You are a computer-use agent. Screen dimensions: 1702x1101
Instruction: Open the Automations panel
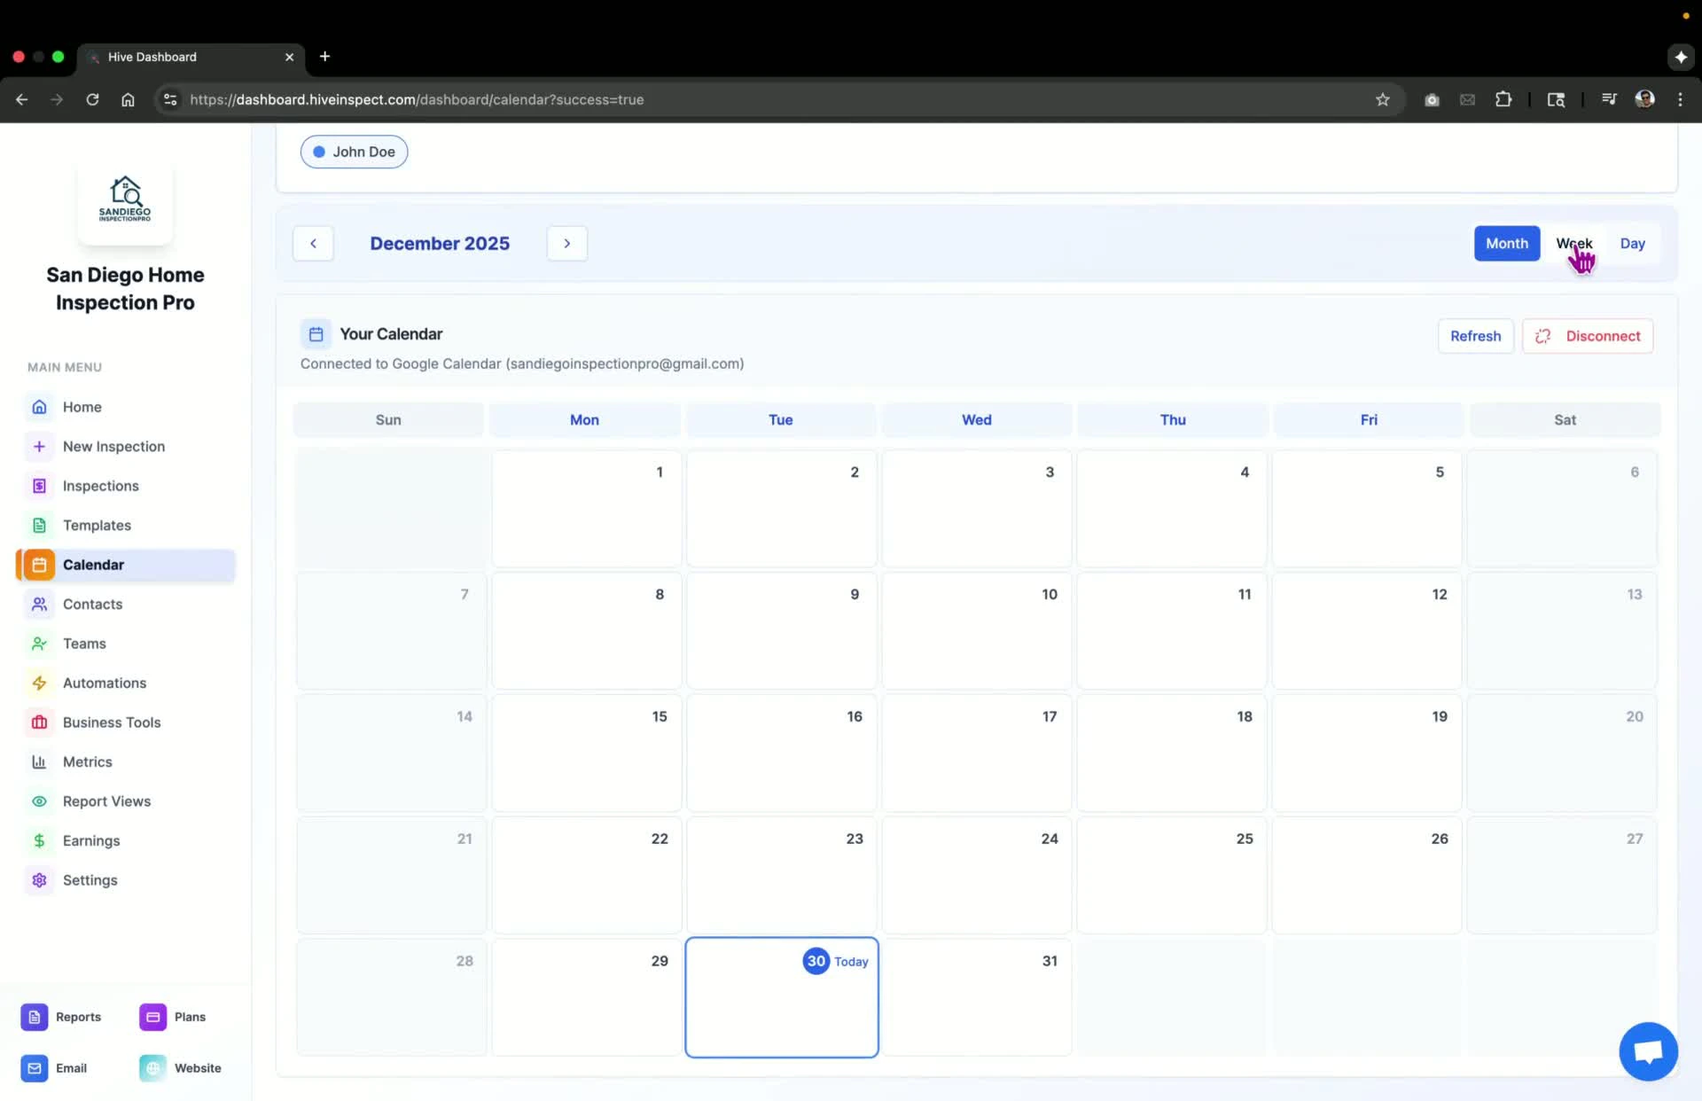click(104, 683)
